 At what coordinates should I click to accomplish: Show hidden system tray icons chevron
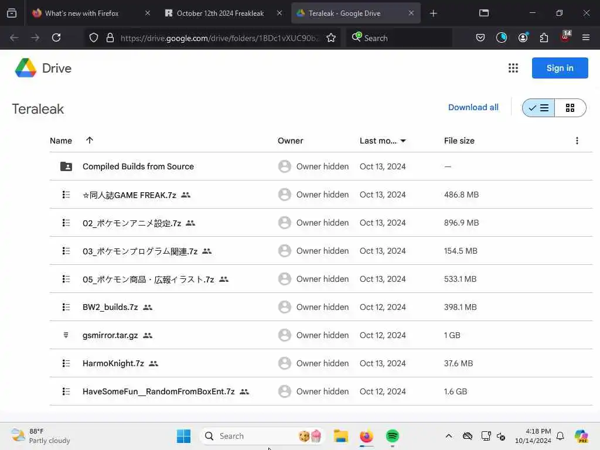449,436
